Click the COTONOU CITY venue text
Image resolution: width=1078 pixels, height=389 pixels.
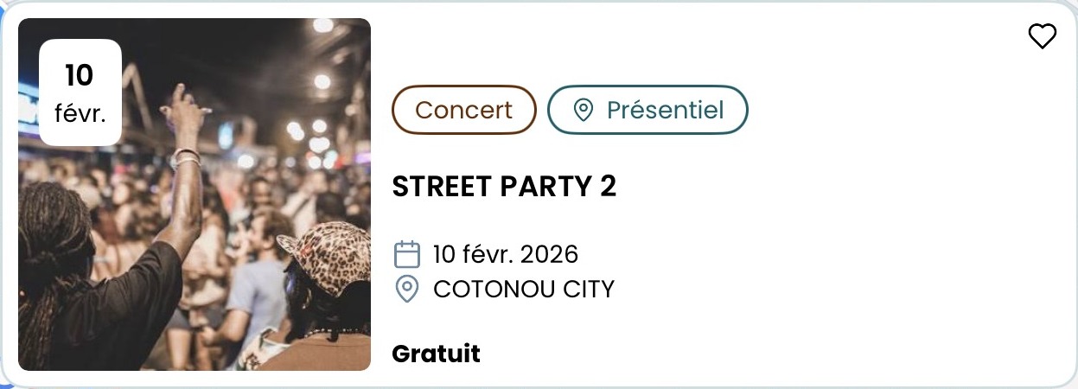tap(524, 289)
